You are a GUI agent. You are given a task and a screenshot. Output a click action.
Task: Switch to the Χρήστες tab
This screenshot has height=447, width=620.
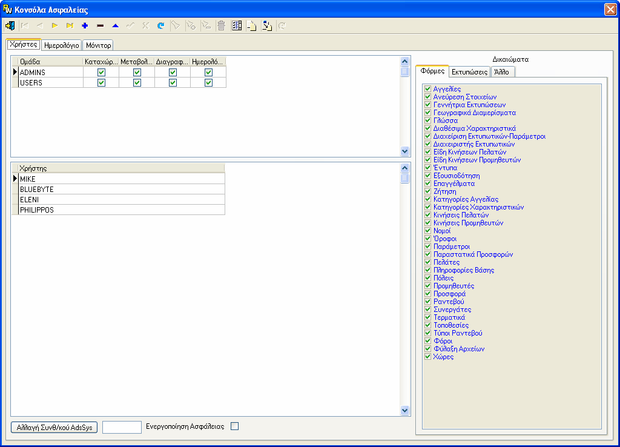[x=24, y=44]
